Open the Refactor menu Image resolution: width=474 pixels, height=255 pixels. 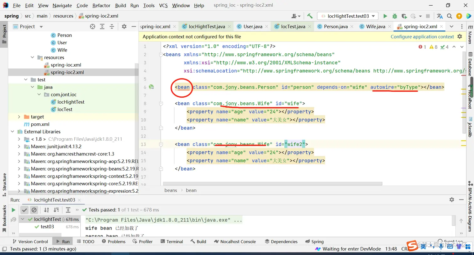[x=102, y=5]
